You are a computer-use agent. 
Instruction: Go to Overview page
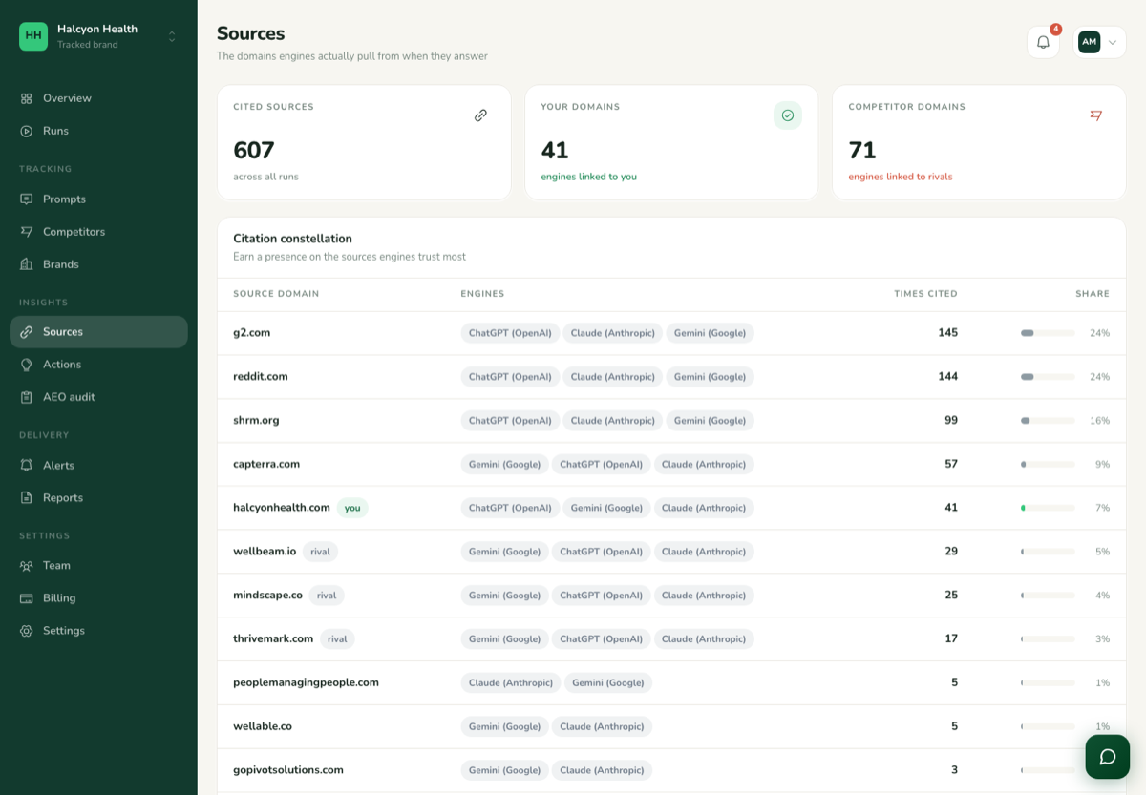pyautogui.click(x=98, y=98)
